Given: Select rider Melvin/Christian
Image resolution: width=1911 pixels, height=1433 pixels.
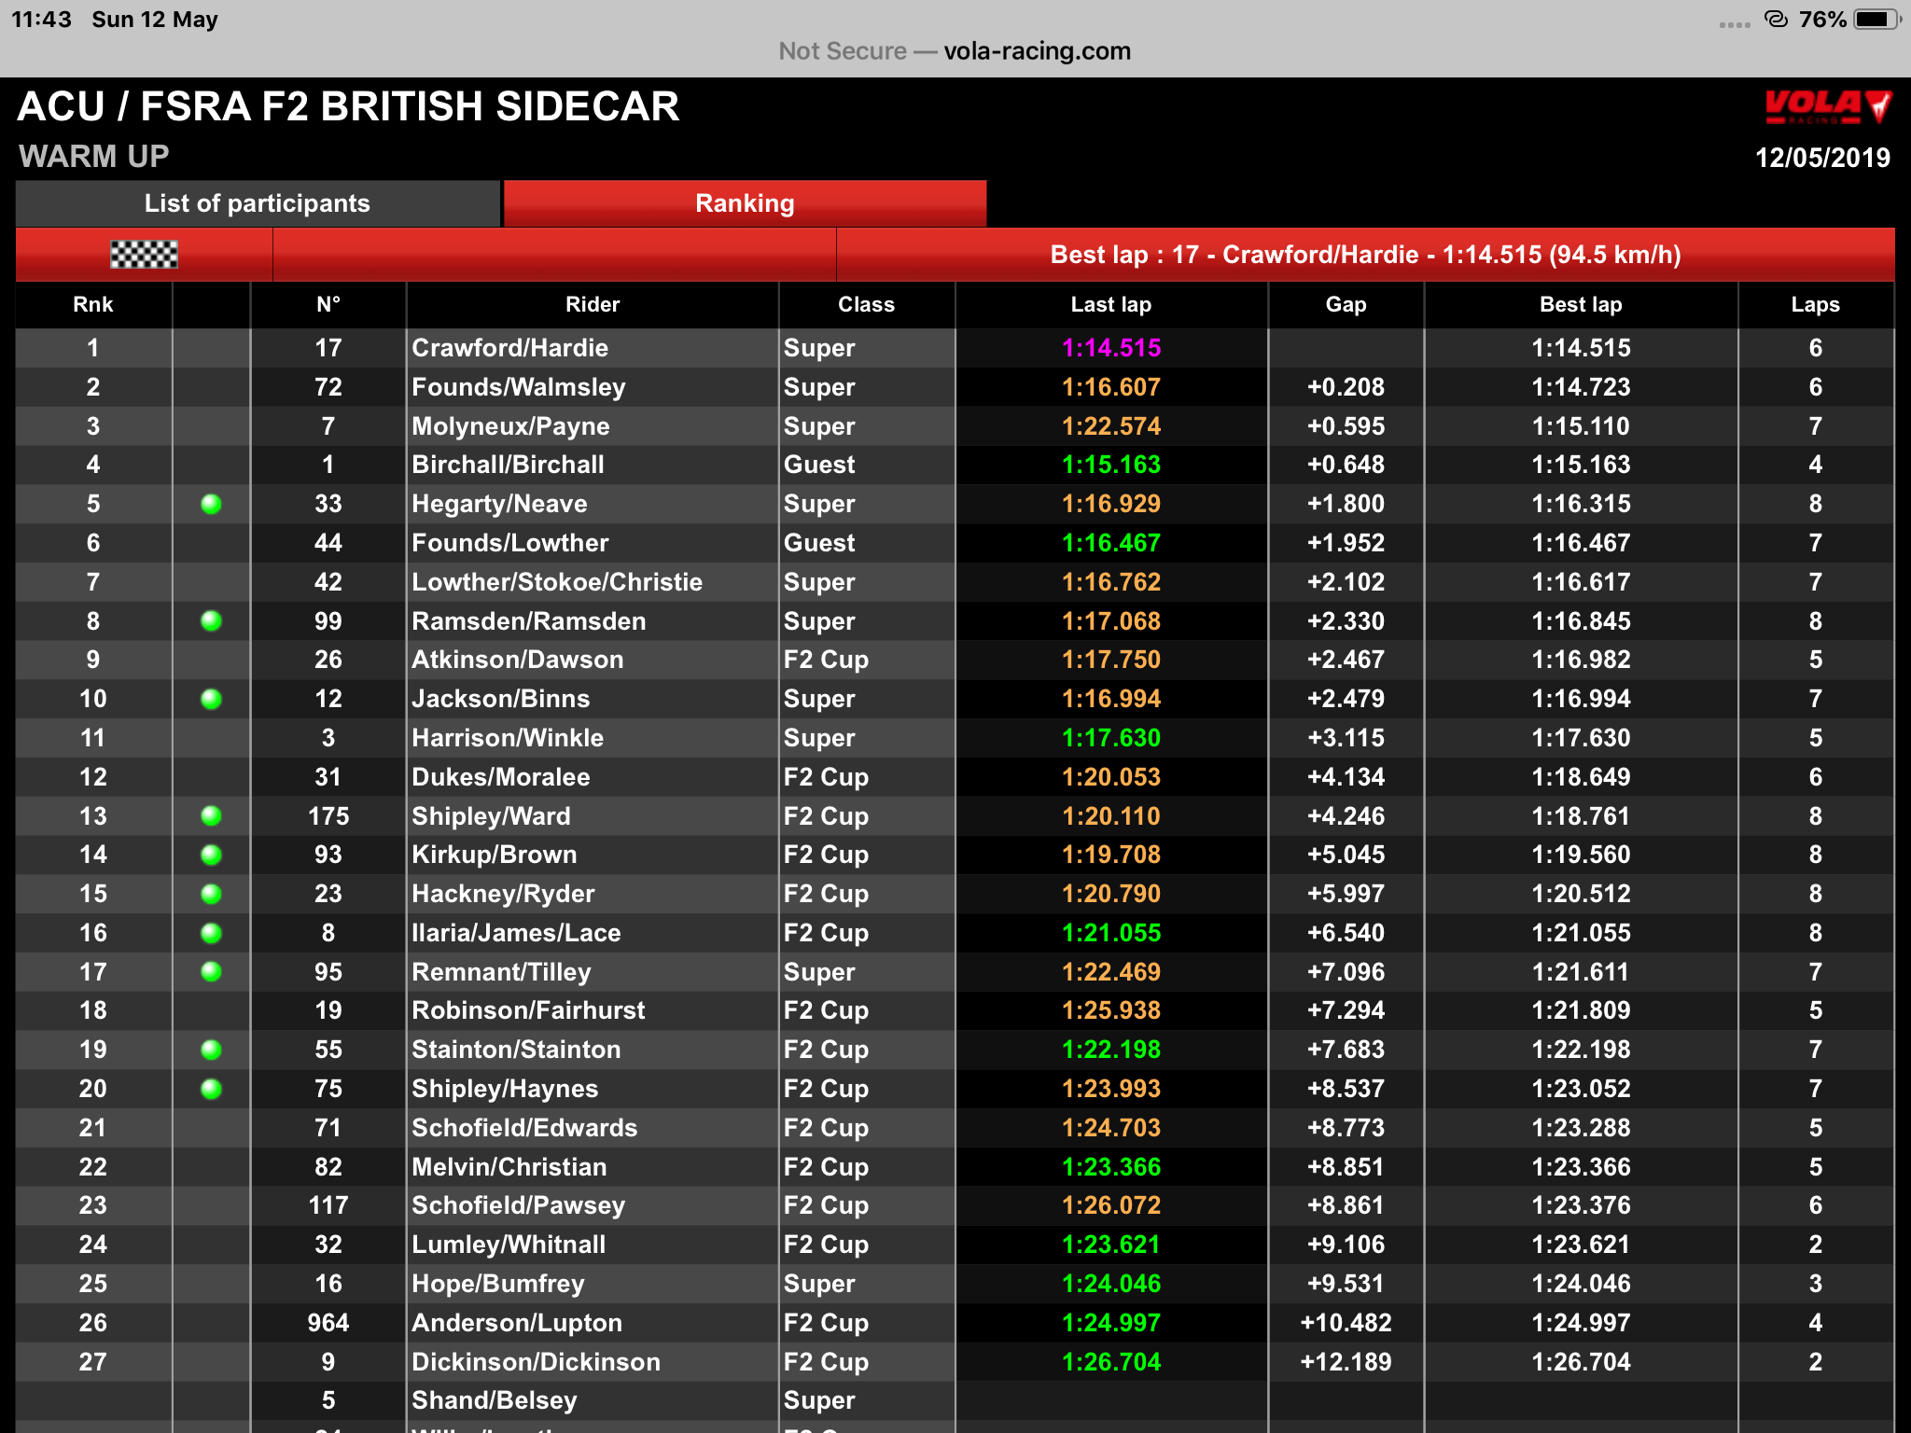Looking at the screenshot, I should click(x=509, y=1167).
